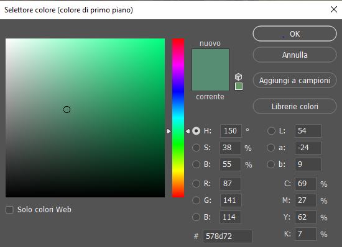Viewport: 342px width, 247px height.
Task: Click the vertical hue spectrum slider
Action: [178, 118]
